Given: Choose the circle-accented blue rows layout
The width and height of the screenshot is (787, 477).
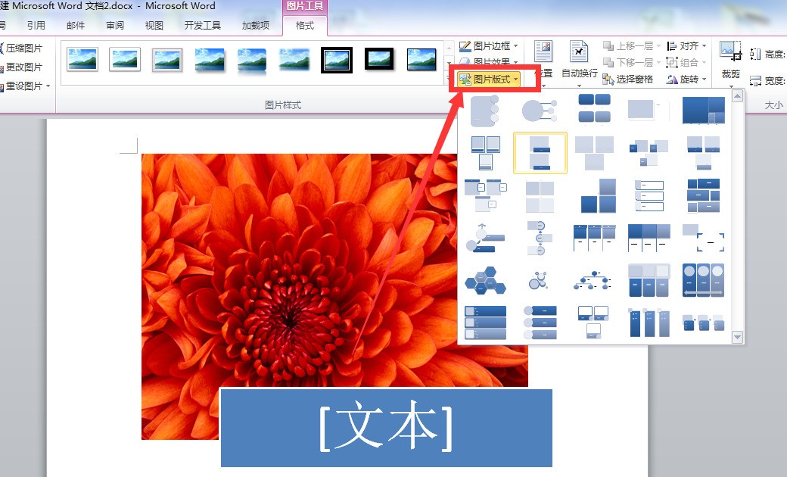Looking at the screenshot, I should tap(540, 323).
